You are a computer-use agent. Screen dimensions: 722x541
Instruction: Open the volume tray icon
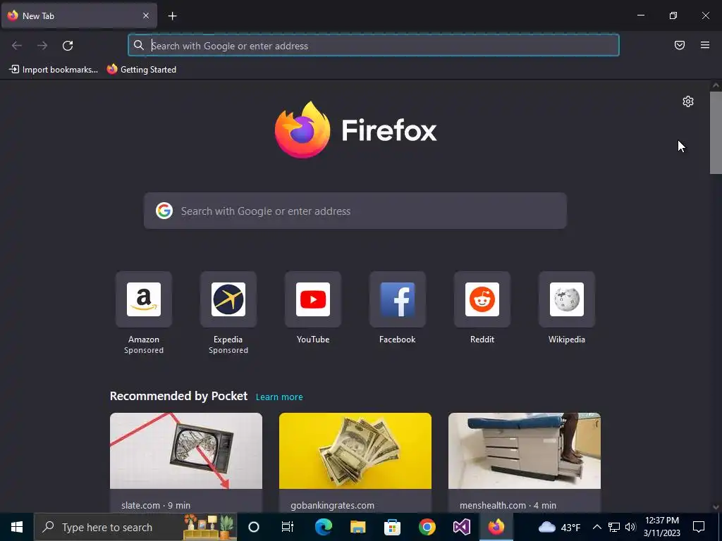[x=630, y=527]
